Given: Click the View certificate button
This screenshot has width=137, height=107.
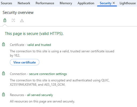Looking at the screenshot, I should click(x=25, y=62).
